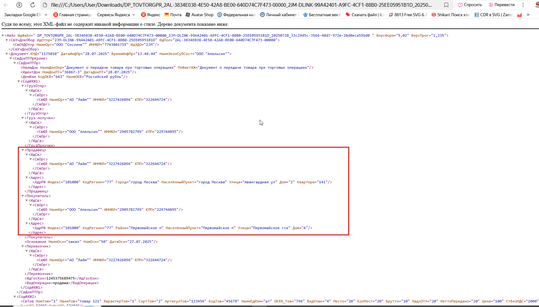Collapse the root Файл element
The image size is (539, 307).
[x=3, y=35]
